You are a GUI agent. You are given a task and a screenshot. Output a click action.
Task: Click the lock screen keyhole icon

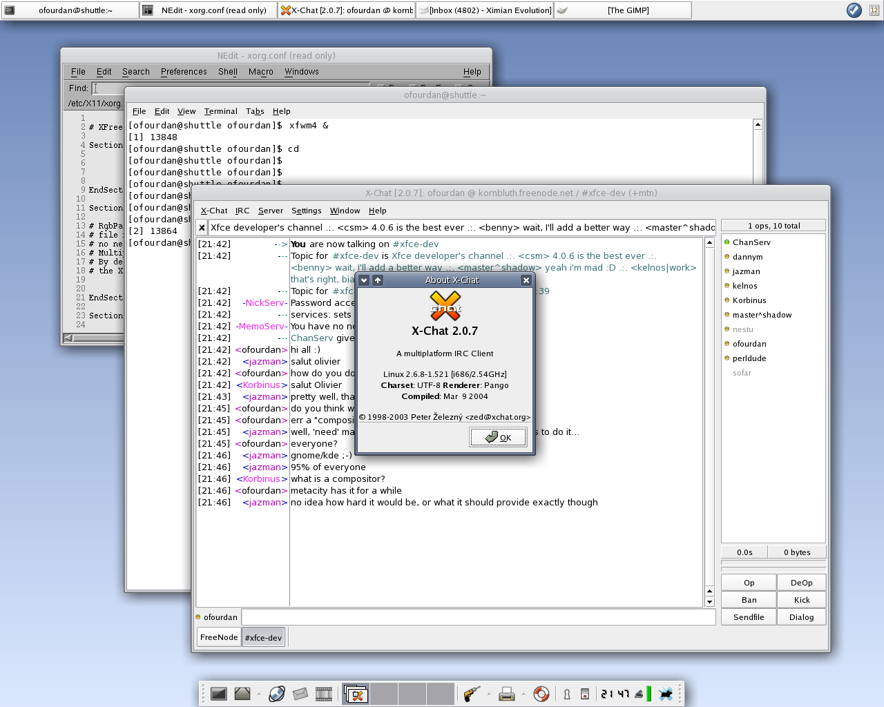tap(567, 694)
